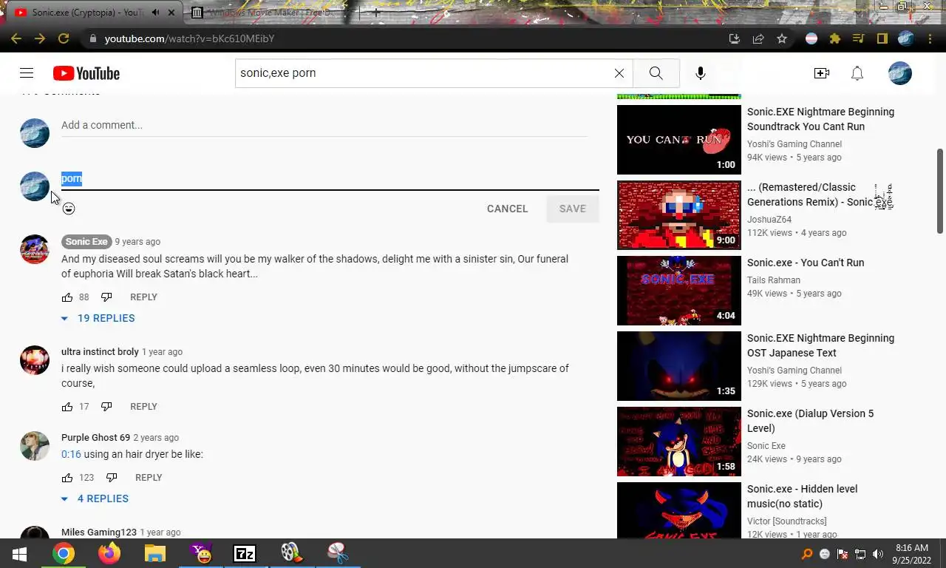Screen dimensions: 946x568
Task: Click the share page icon in address bar
Action: coord(758,38)
